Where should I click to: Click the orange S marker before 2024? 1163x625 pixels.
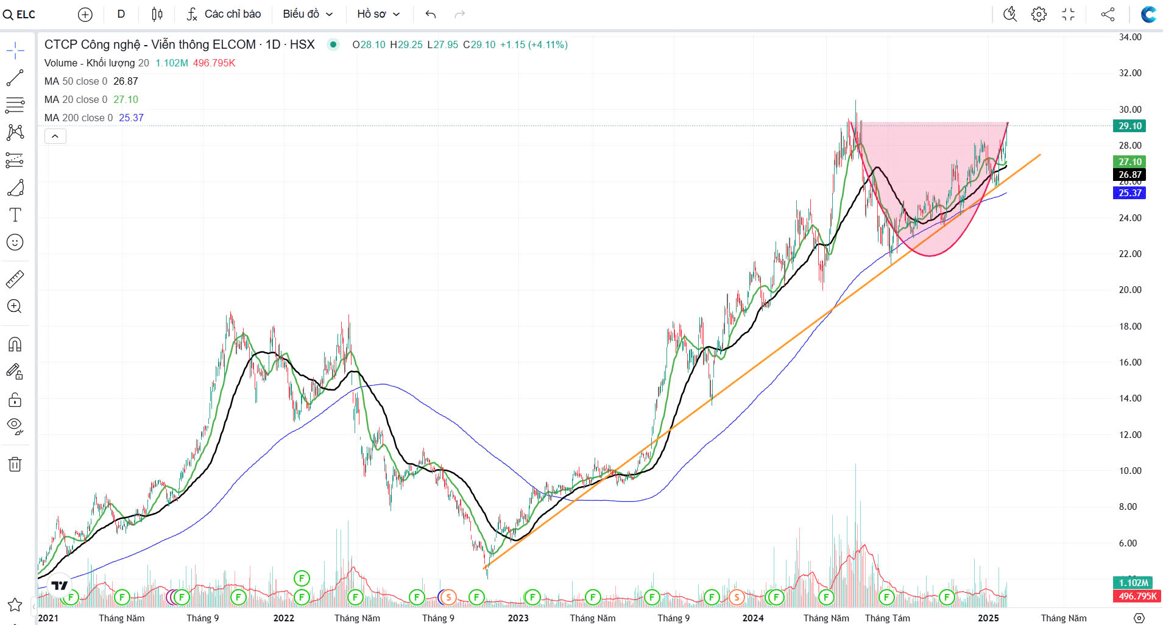click(736, 598)
